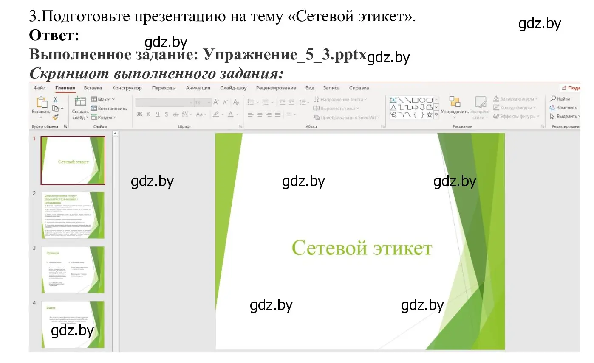Image resolution: width=594 pixels, height=363 pixels.
Task: Open Шрифт group dialog launcher
Action: pyautogui.click(x=240, y=127)
